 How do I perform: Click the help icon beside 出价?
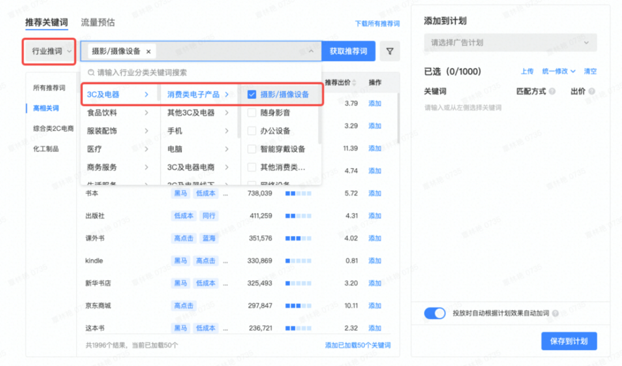(x=591, y=91)
